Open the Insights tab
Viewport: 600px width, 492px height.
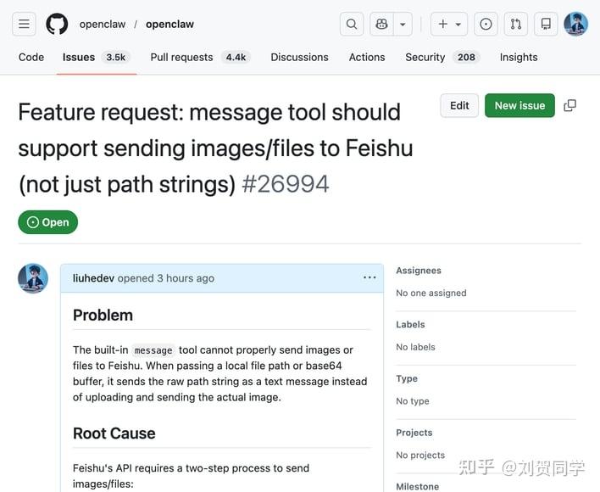pyautogui.click(x=519, y=57)
